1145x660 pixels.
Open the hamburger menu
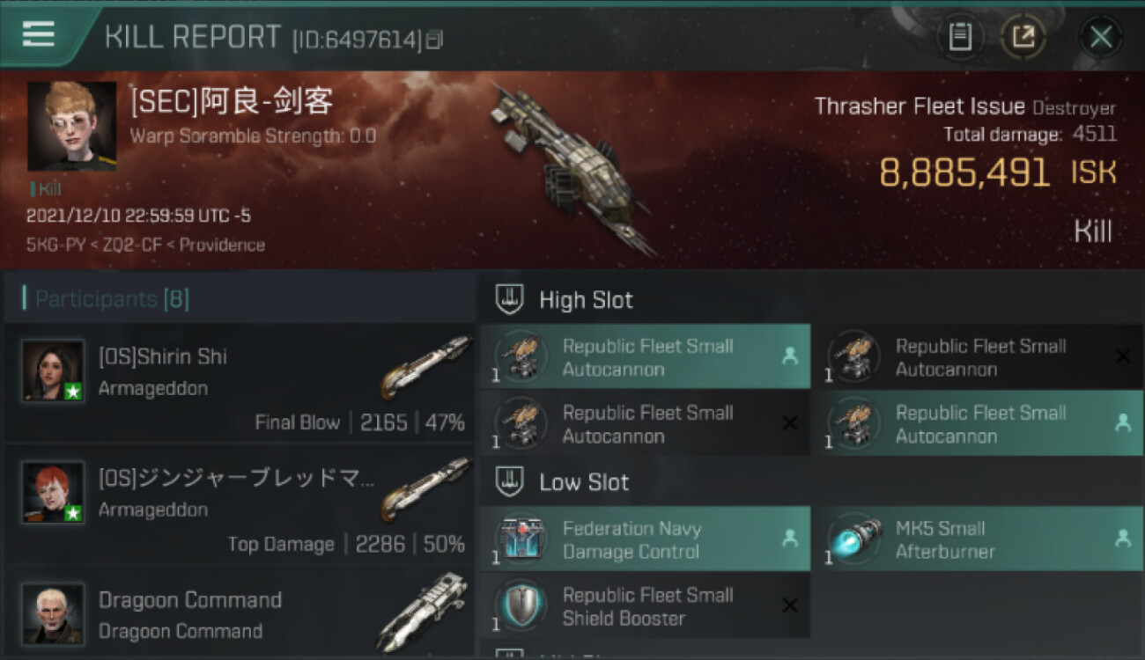click(x=38, y=34)
